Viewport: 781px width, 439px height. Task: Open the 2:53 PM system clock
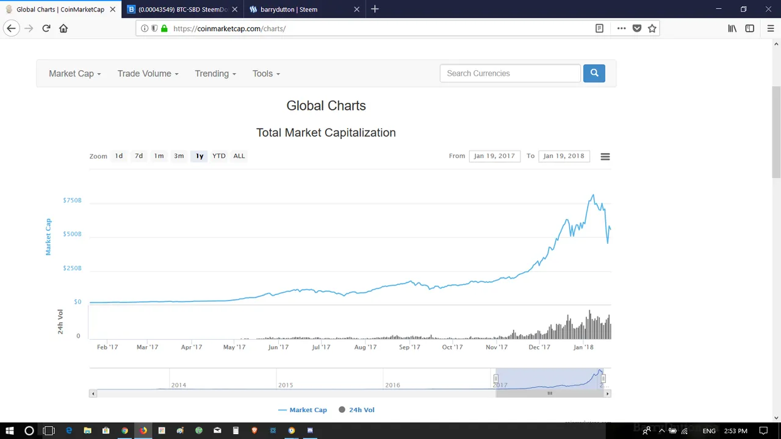735,430
